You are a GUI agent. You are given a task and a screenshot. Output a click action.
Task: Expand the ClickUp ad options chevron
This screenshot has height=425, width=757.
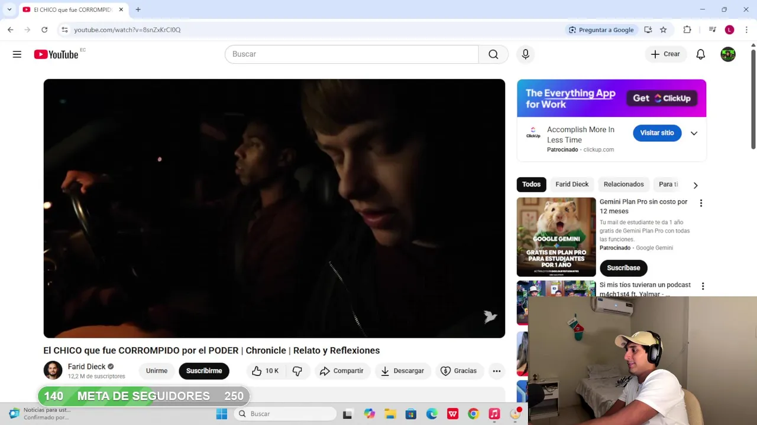coord(694,133)
